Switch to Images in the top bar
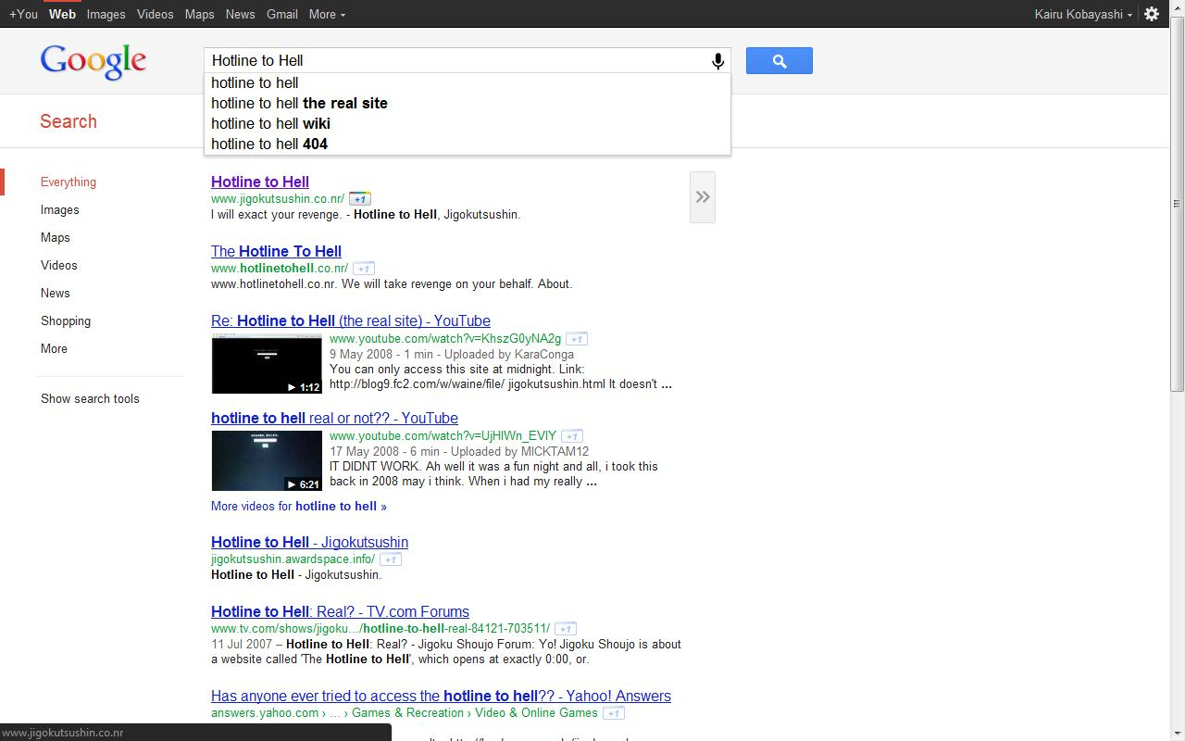Image resolution: width=1185 pixels, height=741 pixels. pos(106,14)
